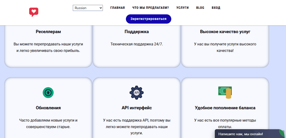Click the Реселлерам heading

pos(48,32)
